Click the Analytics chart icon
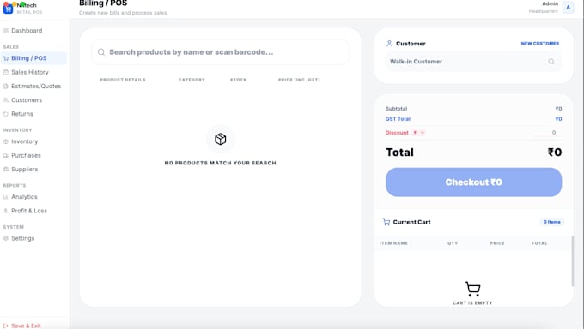The image size is (584, 329). point(6,197)
